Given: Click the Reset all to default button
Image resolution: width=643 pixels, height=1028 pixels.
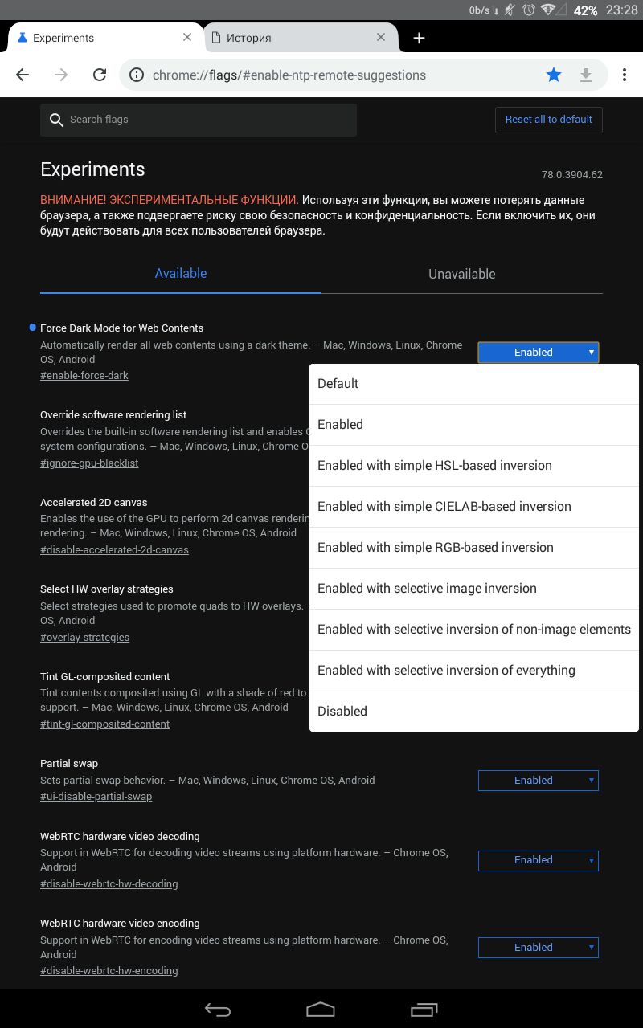Looking at the screenshot, I should pyautogui.click(x=548, y=120).
